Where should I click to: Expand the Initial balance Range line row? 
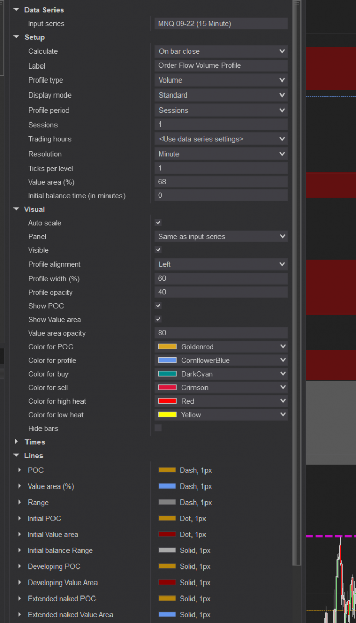20,550
